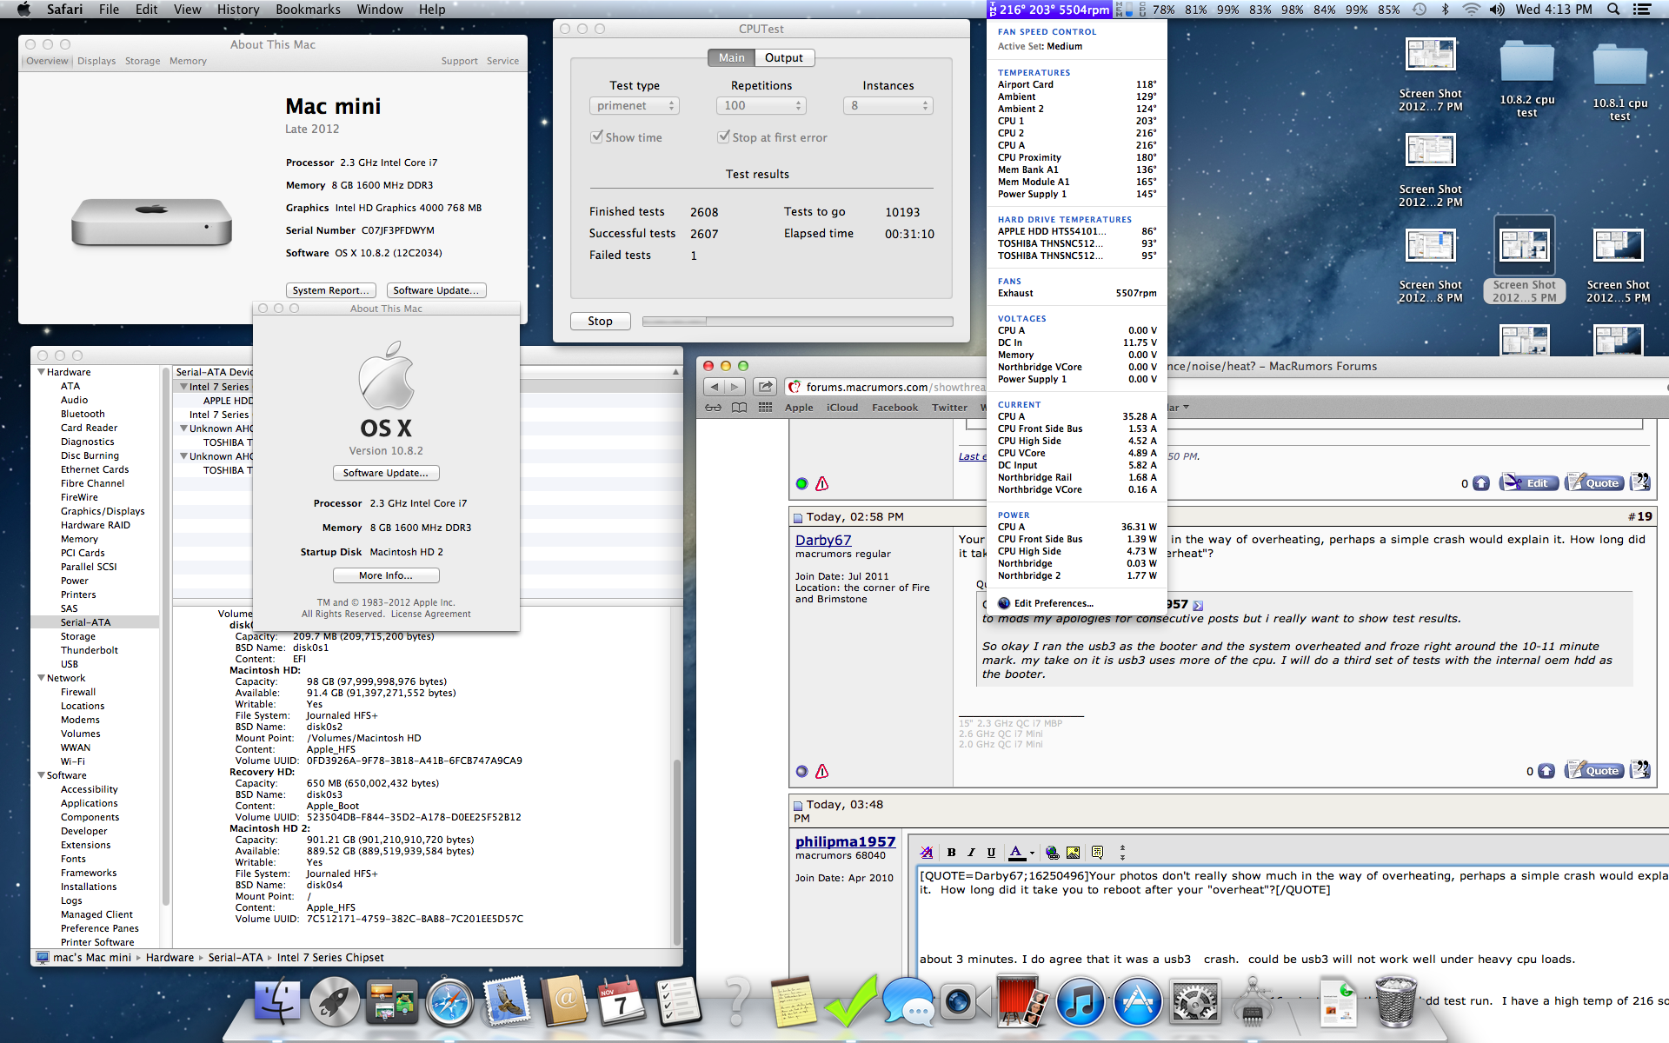Open Darby67's profile link
The height and width of the screenshot is (1043, 1669).
(823, 540)
